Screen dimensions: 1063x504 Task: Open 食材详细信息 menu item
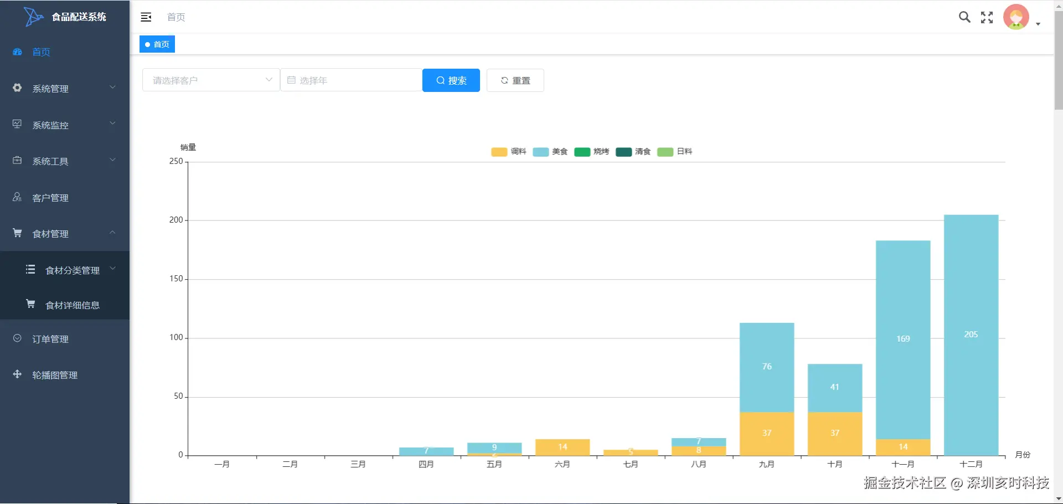coord(72,305)
